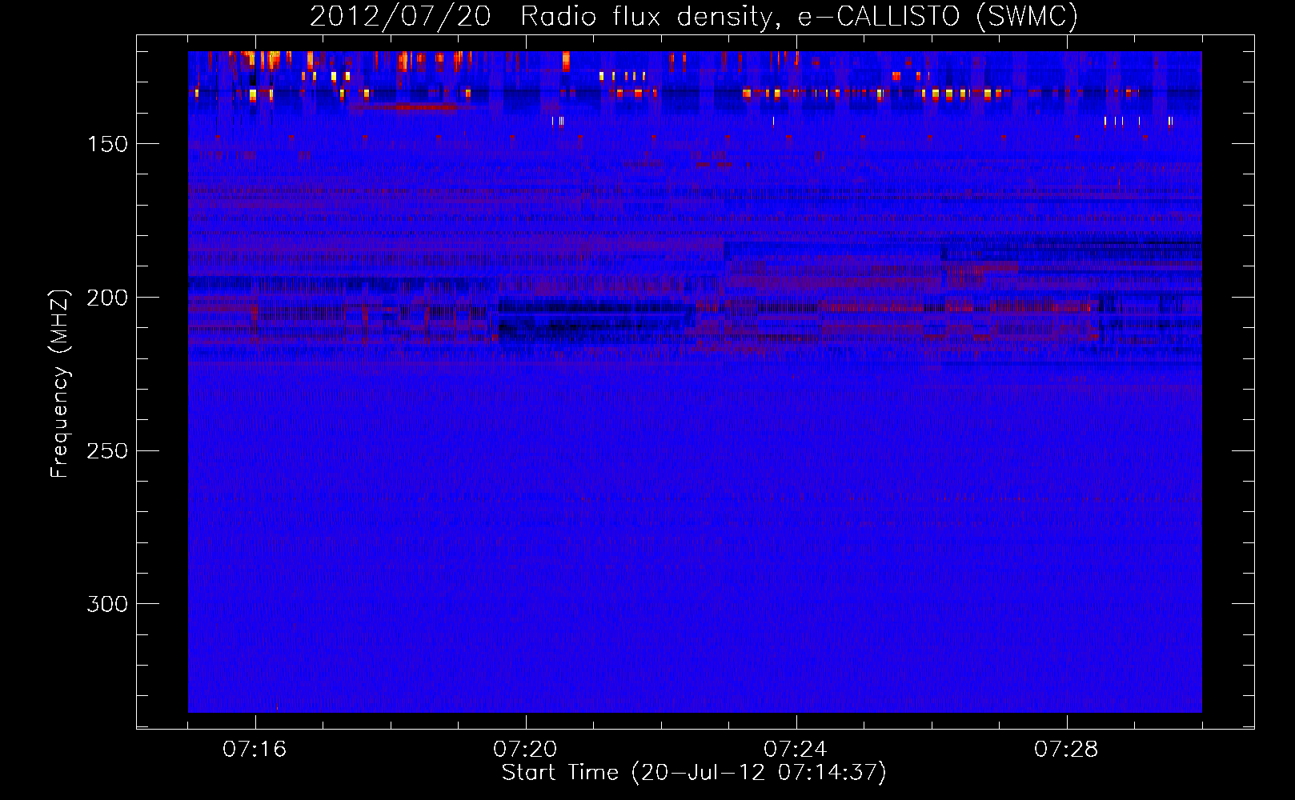Click the 150 frequency tick label

(107, 144)
